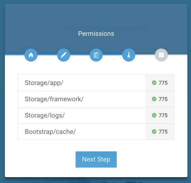191x183 pixels.
Task: Click green check icon for Storage/framework/
Action: (154, 99)
